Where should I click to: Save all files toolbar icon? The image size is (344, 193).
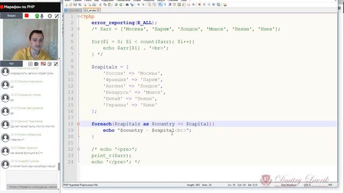(80, 4)
